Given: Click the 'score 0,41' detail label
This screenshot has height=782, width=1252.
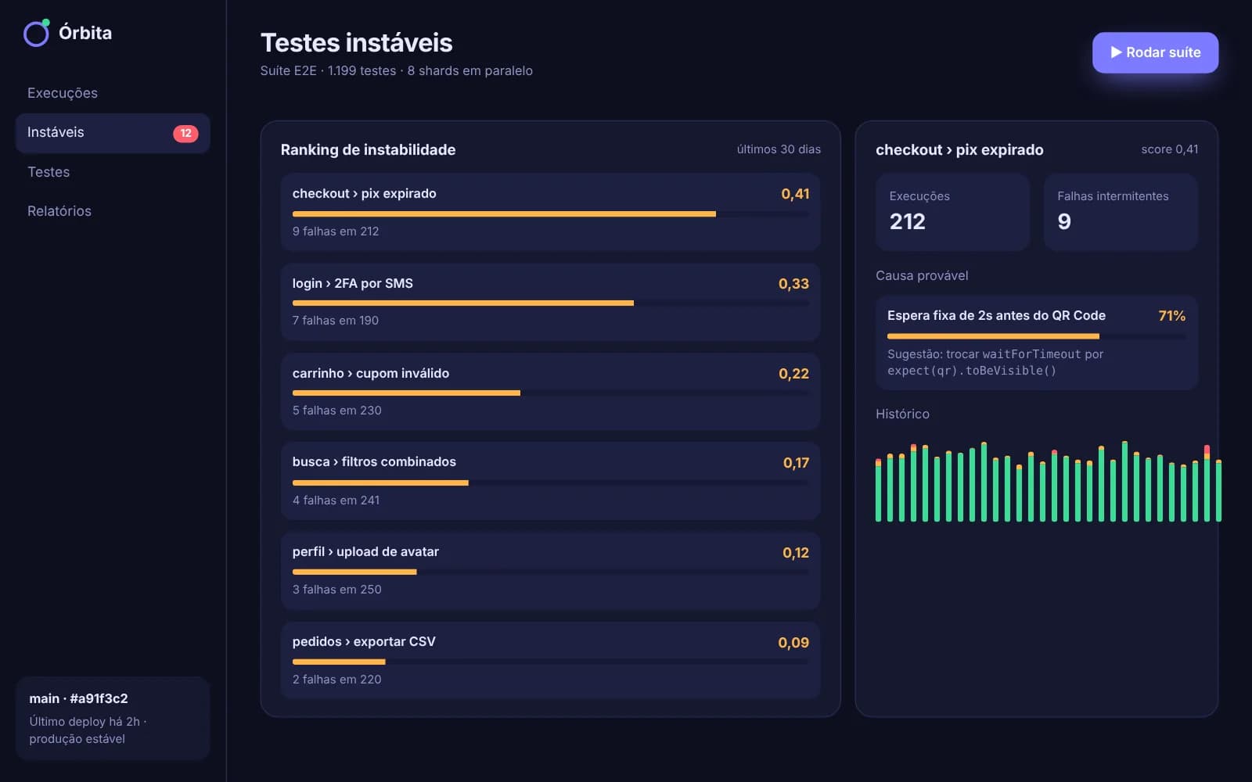Looking at the screenshot, I should pyautogui.click(x=1170, y=149).
